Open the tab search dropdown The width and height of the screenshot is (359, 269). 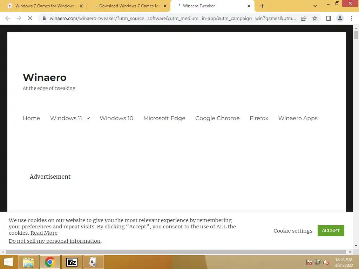coord(315,6)
